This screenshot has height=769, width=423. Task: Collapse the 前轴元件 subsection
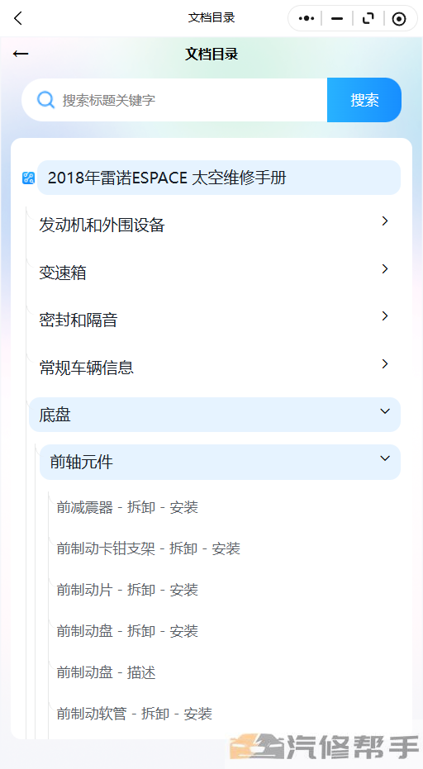(x=221, y=462)
